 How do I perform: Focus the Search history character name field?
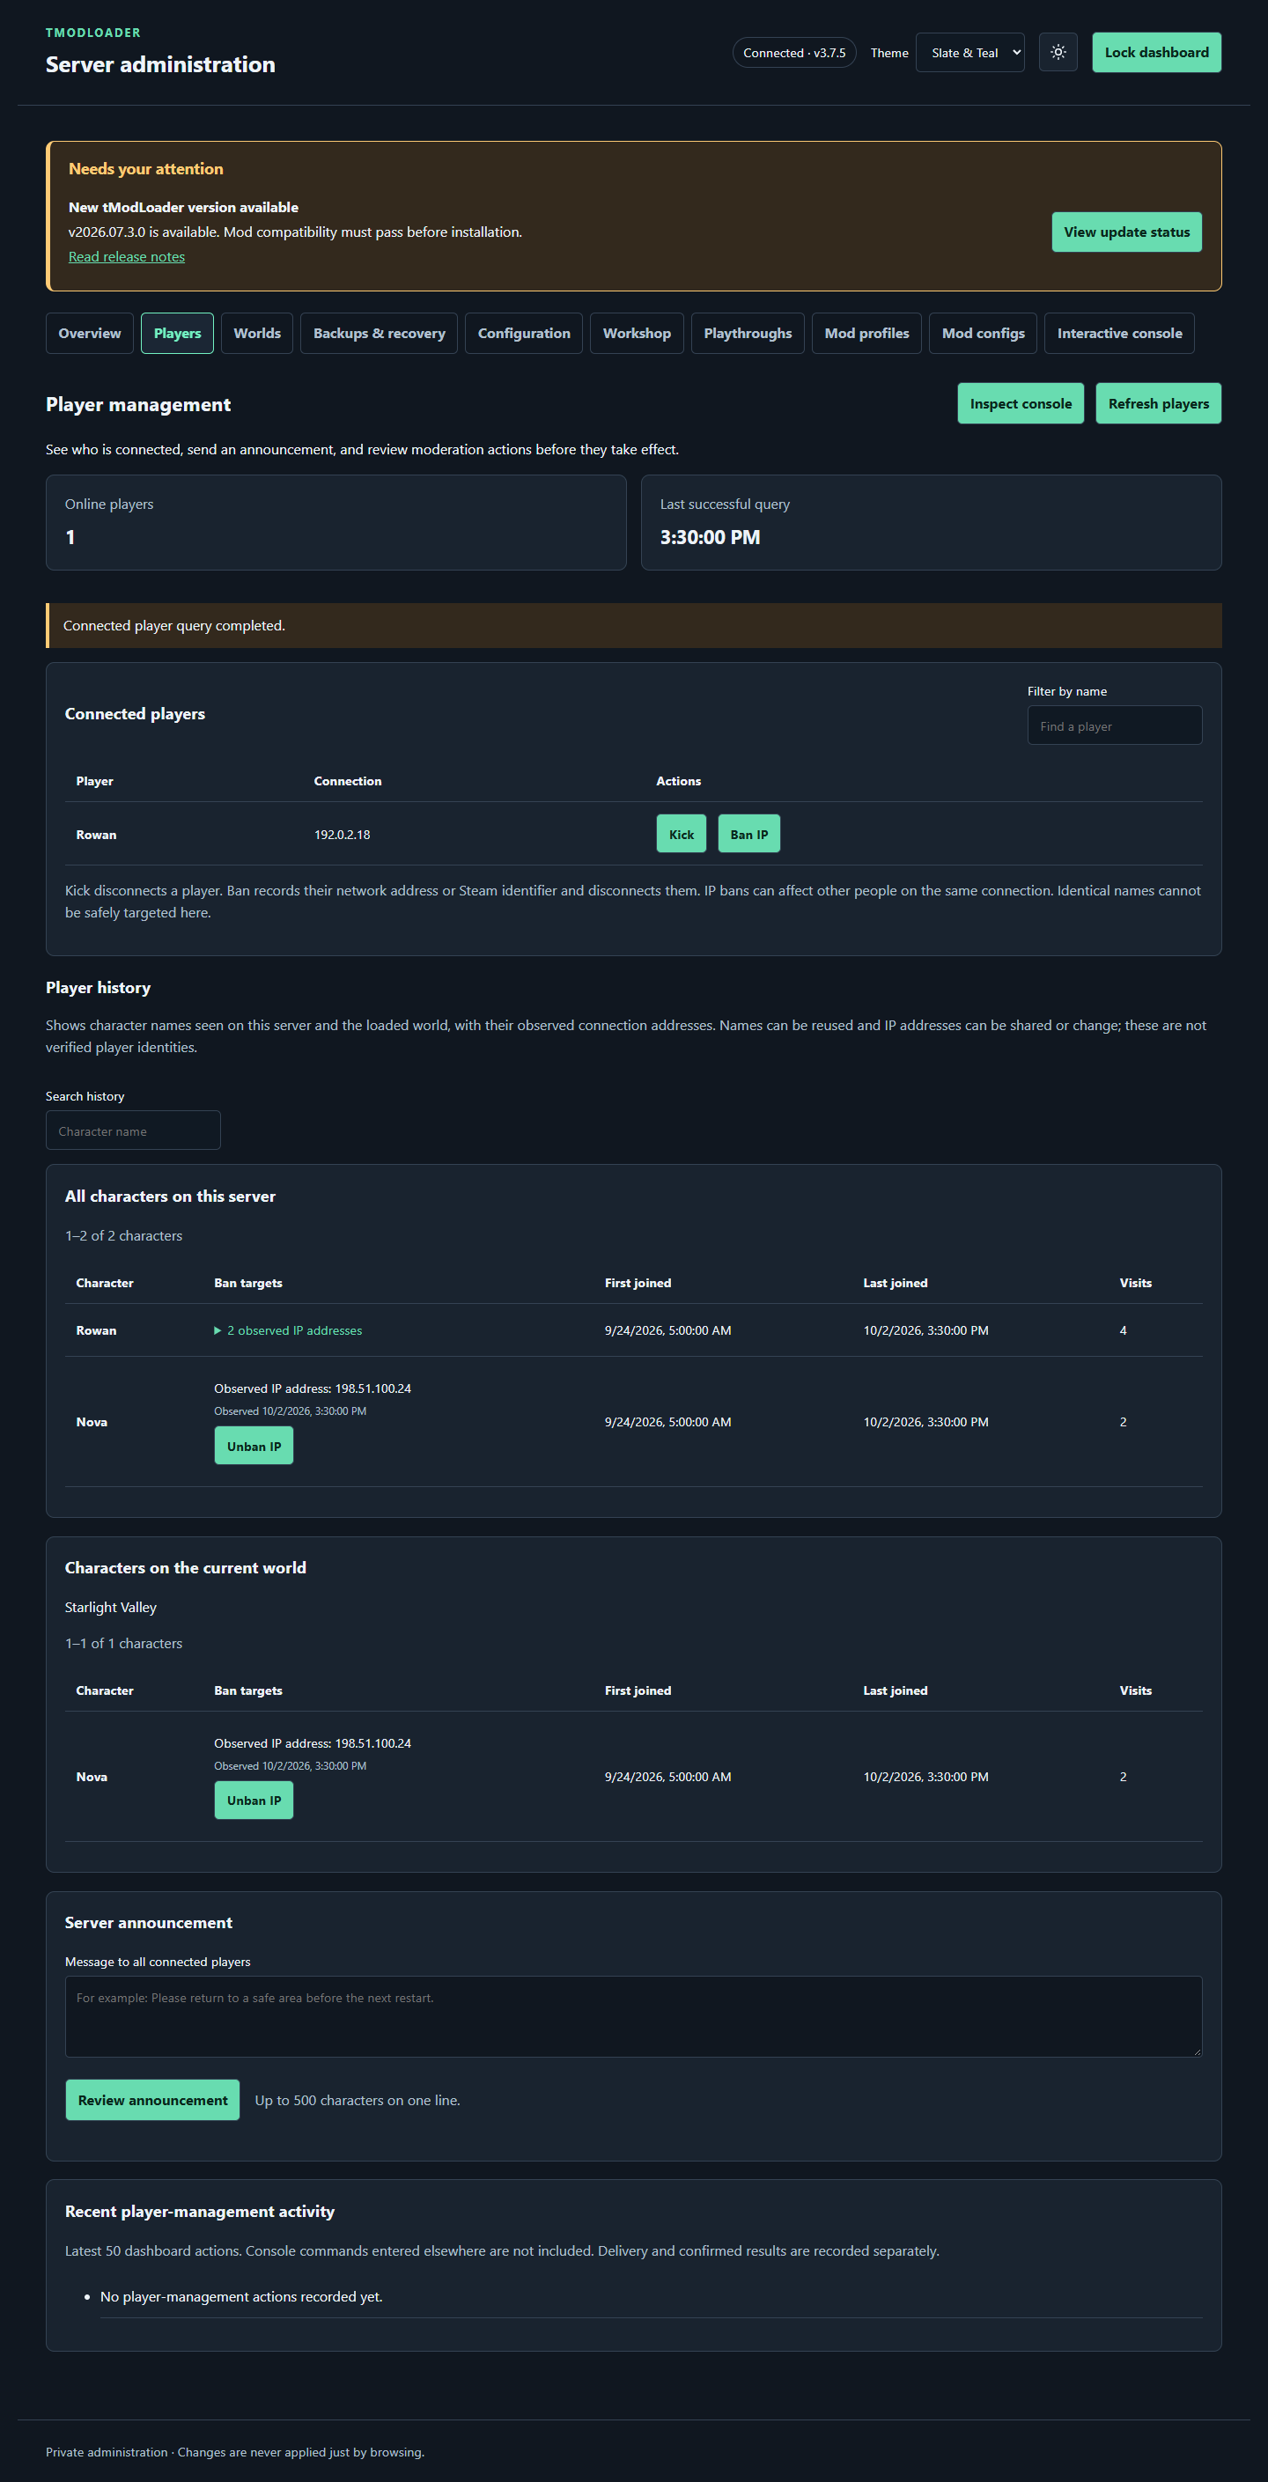pos(133,1131)
